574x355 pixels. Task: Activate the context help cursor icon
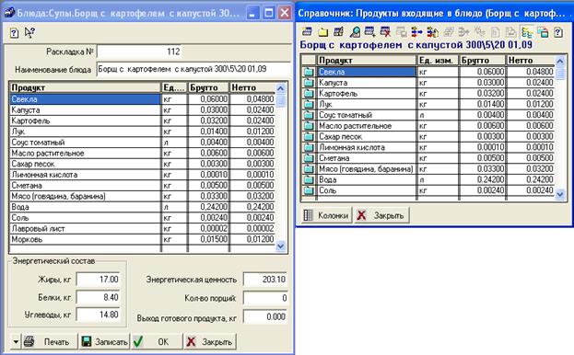pos(29,33)
